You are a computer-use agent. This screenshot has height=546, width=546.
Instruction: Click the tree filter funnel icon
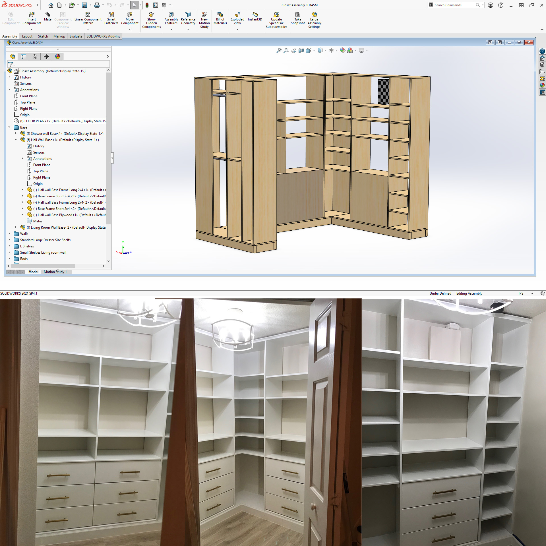11,64
